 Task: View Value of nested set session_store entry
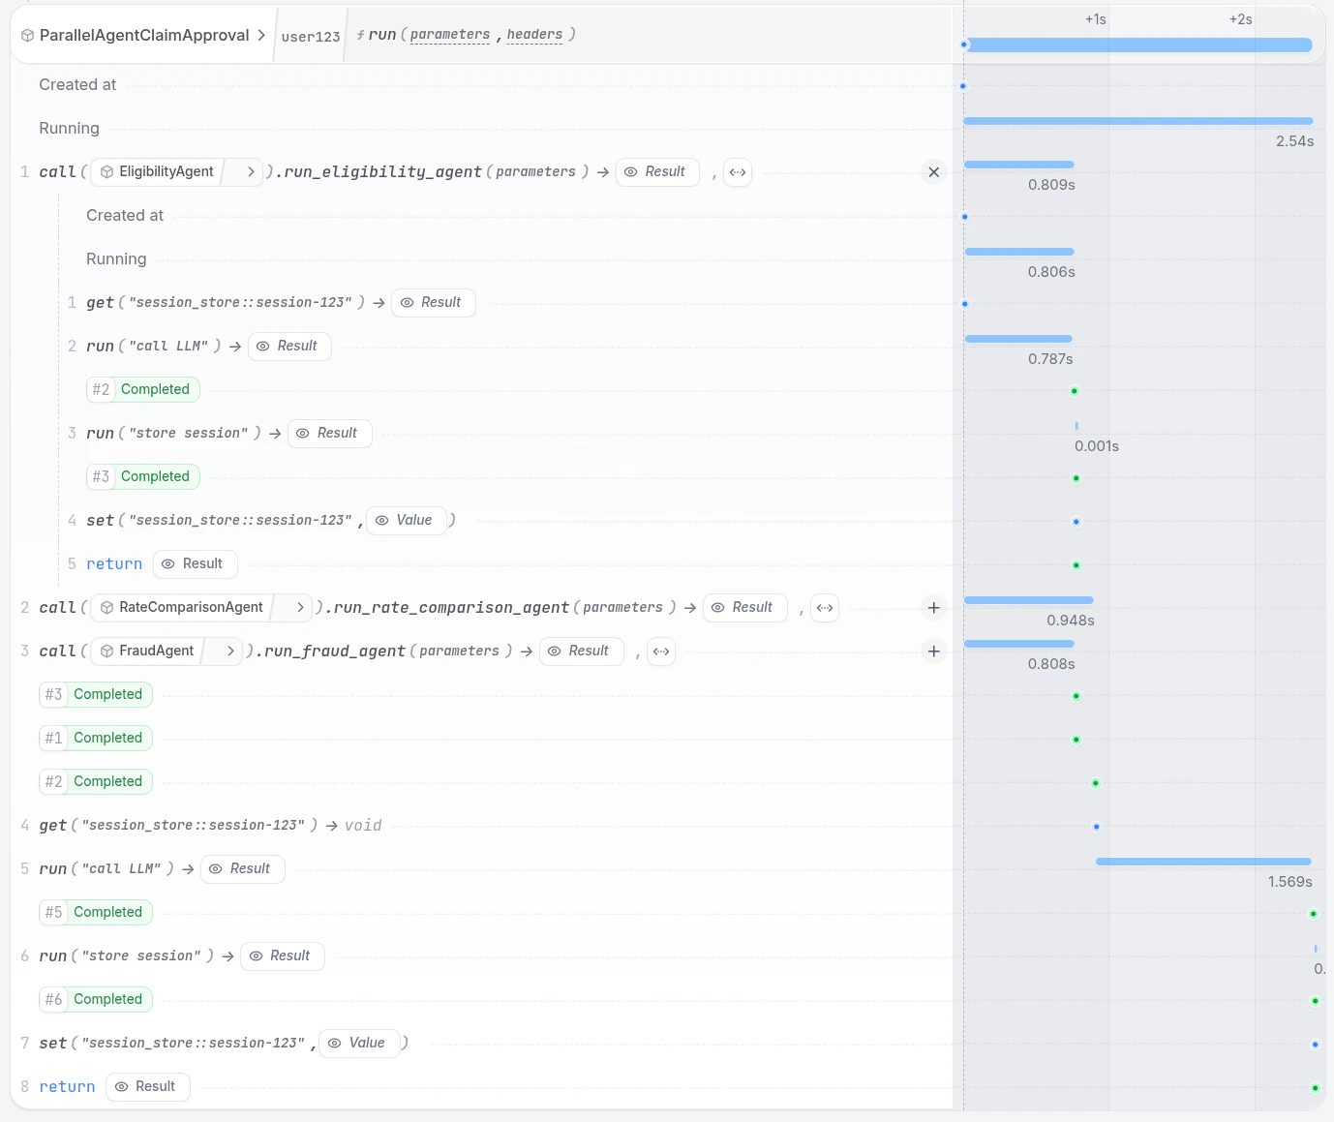[x=406, y=520]
